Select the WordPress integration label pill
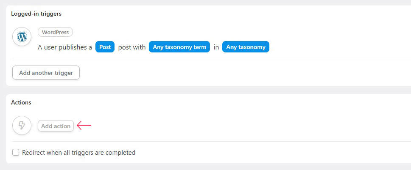This screenshot has width=411, height=170. tap(55, 33)
